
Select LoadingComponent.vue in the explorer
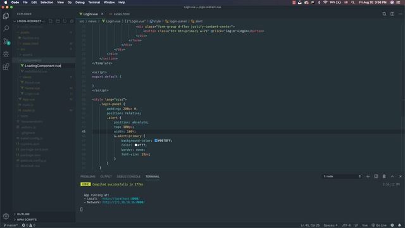42,66
